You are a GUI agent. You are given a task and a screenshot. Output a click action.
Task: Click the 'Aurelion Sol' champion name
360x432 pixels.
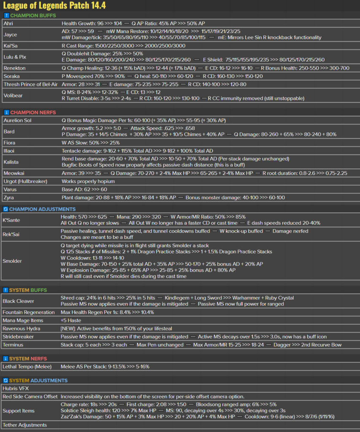17,120
